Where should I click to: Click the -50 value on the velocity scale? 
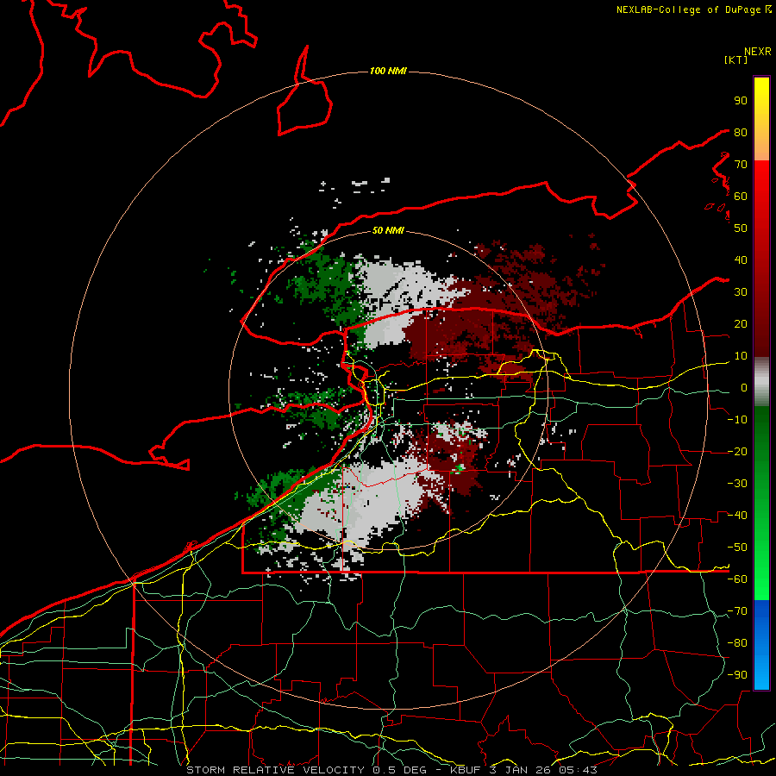point(737,548)
